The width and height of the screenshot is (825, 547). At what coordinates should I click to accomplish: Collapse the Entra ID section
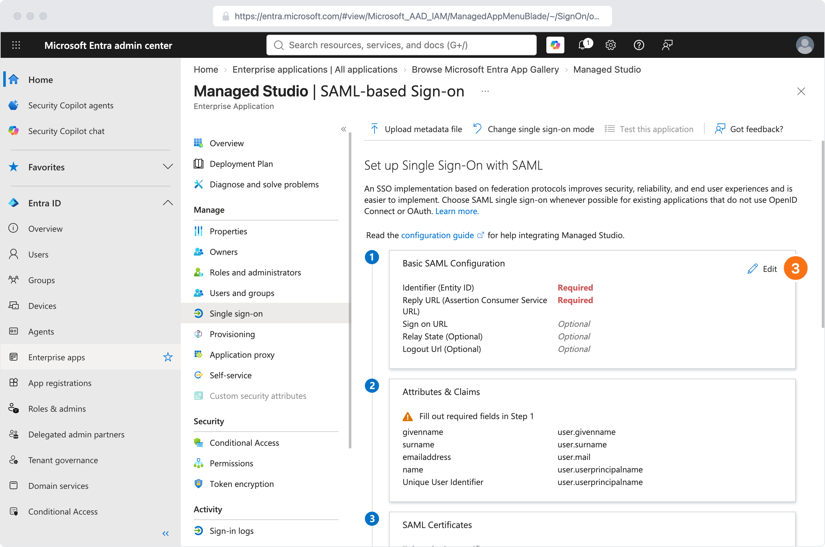coord(168,203)
